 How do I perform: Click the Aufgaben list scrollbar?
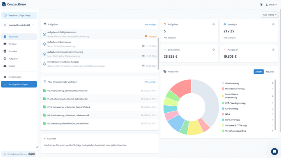[158, 54]
